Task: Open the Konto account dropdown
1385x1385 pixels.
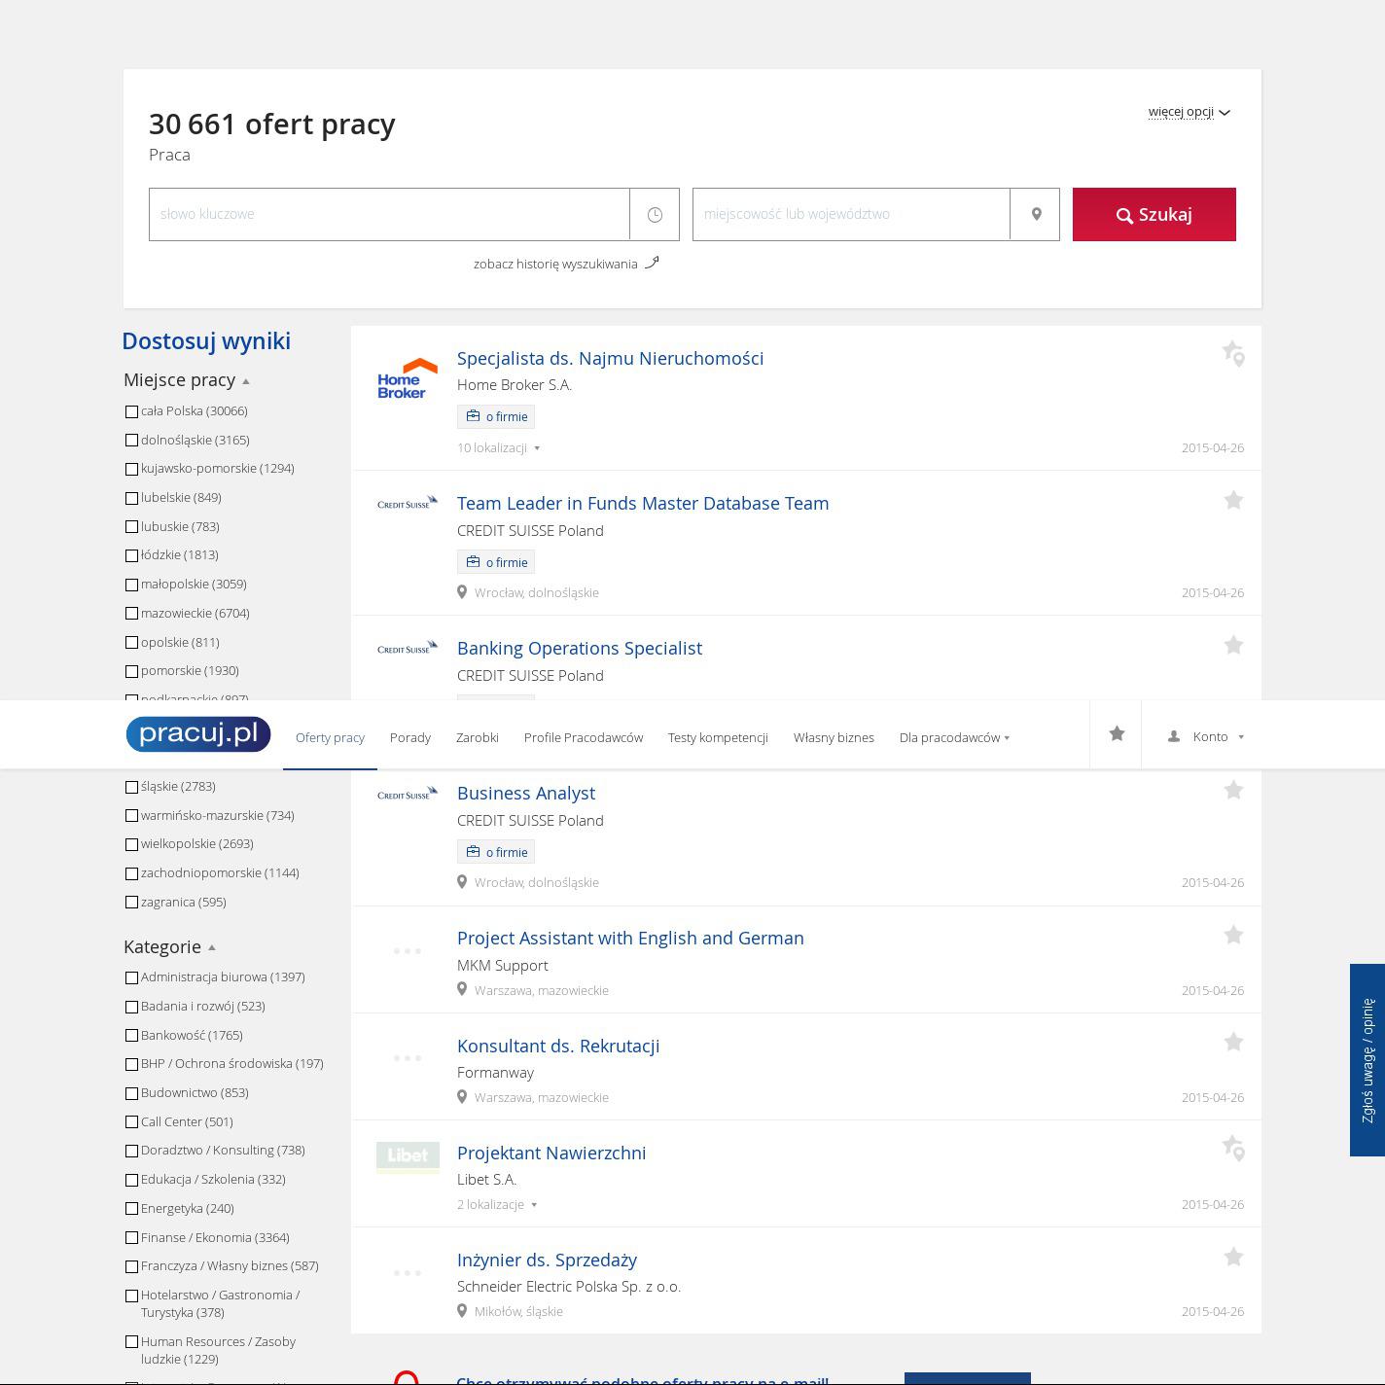Action: coord(1206,737)
